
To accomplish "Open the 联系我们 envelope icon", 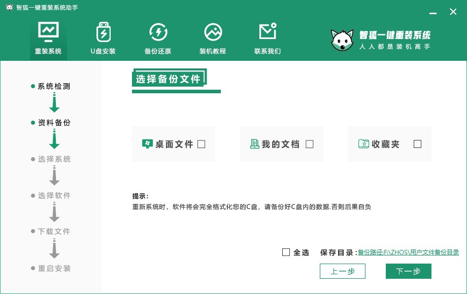I will click(268, 31).
